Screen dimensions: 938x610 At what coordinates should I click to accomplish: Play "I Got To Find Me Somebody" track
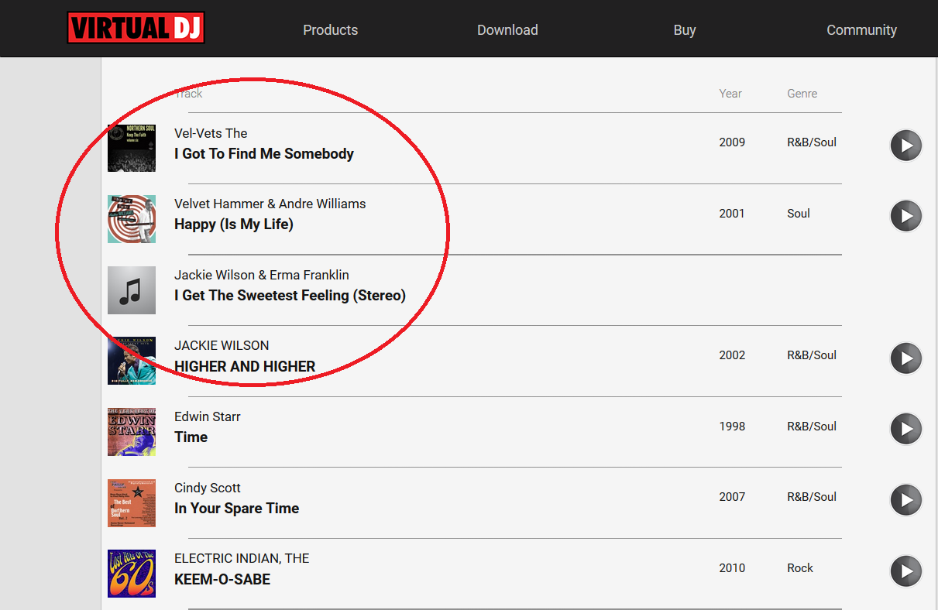(x=905, y=145)
